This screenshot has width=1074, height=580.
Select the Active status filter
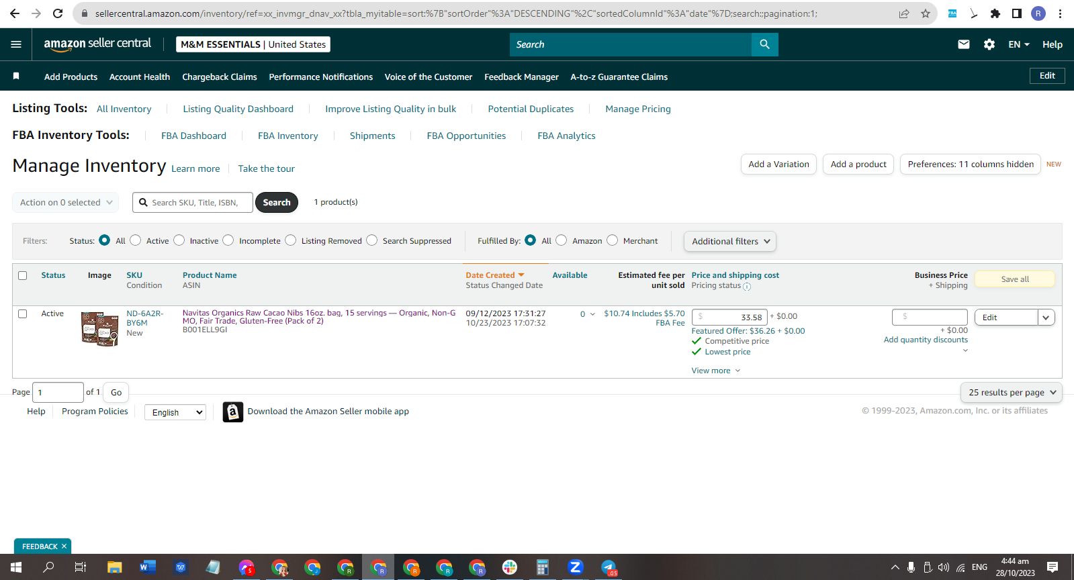(136, 240)
